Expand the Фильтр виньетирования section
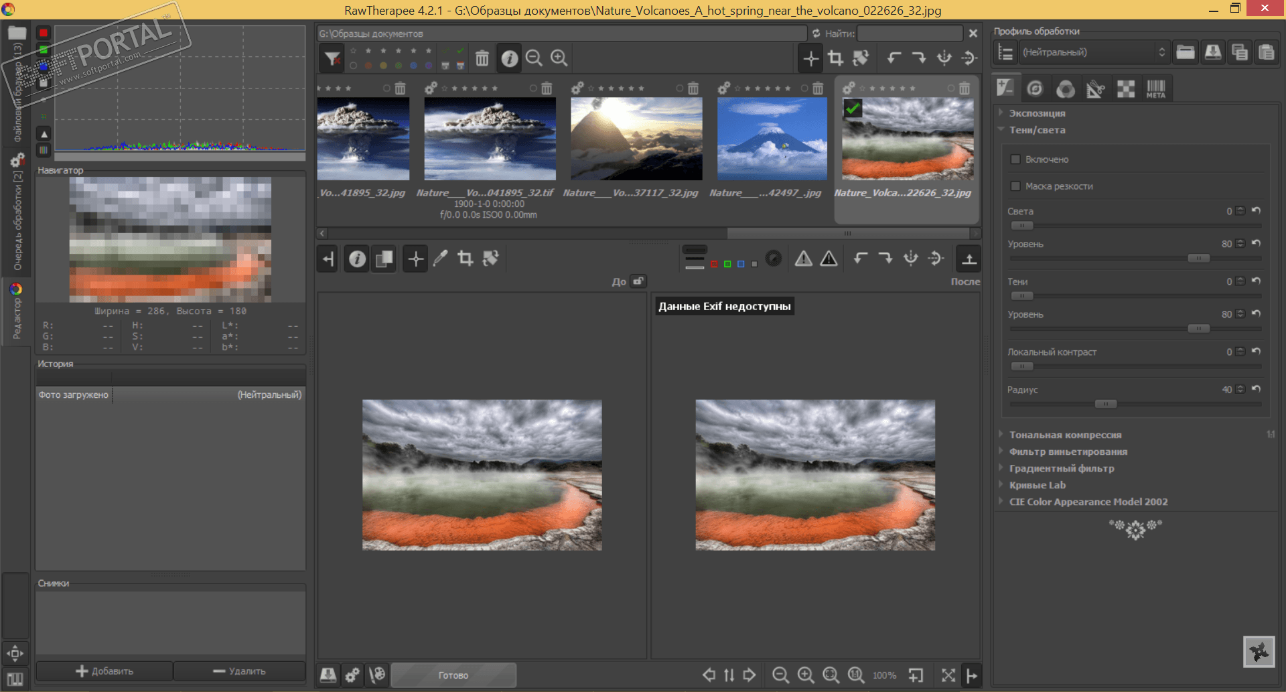Image resolution: width=1286 pixels, height=692 pixels. [1068, 452]
